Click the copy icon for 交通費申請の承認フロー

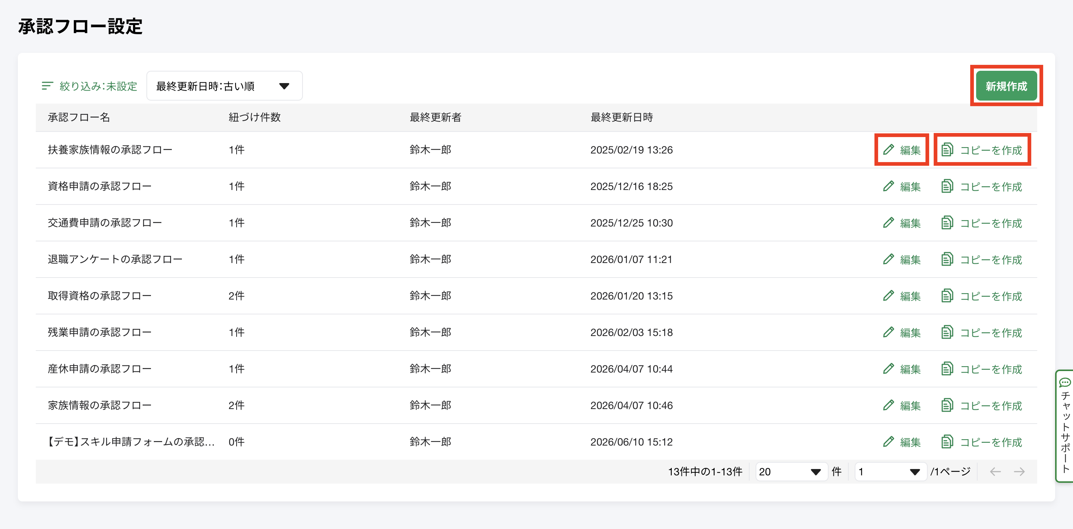[x=947, y=223]
